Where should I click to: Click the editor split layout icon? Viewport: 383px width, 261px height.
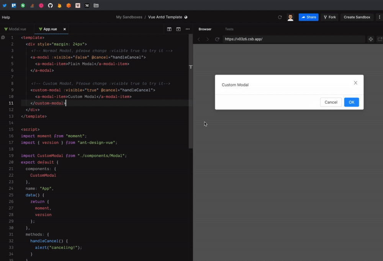169,29
